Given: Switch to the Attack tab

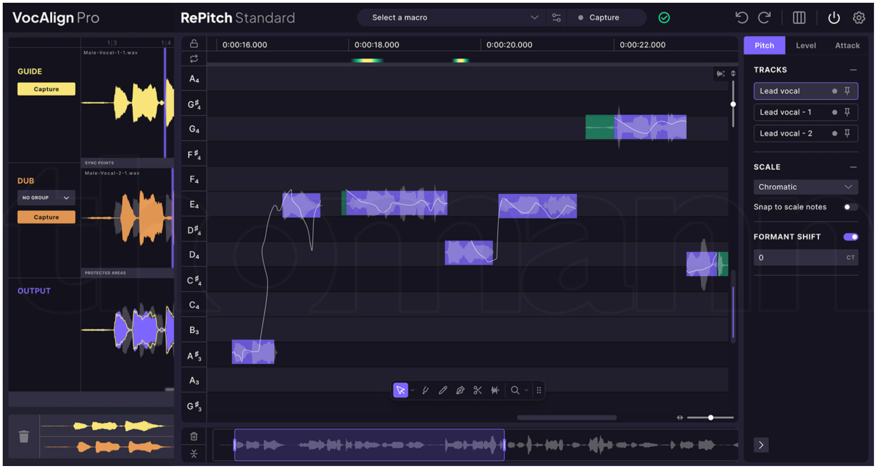Looking at the screenshot, I should coord(847,45).
